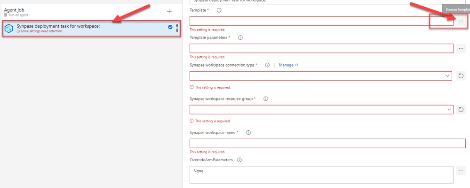Image resolution: width=470 pixels, height=188 pixels.
Task: Refresh the Synapse workspace connection type list
Action: pyautogui.click(x=461, y=76)
